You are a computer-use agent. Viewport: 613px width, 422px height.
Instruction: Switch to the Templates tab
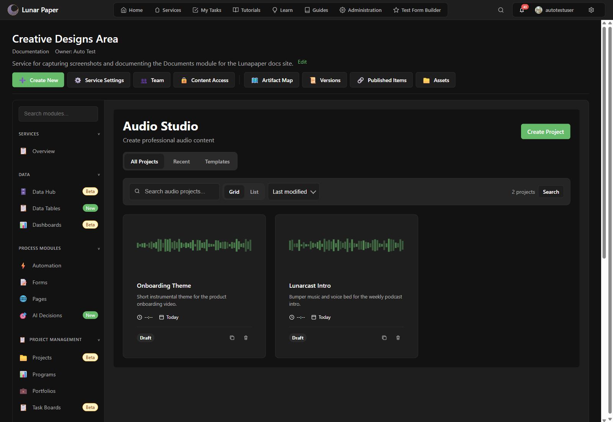pos(217,162)
